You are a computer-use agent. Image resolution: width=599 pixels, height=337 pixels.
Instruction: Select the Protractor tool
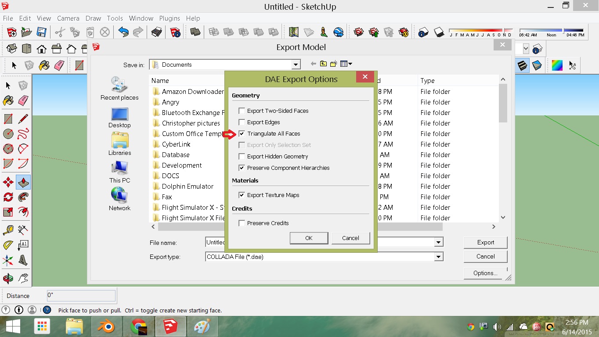coord(8,245)
